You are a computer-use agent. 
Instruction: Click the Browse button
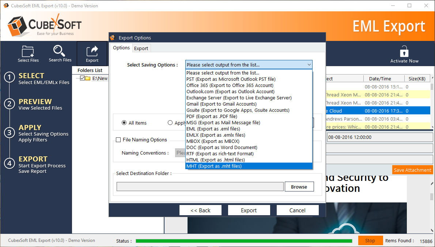(299, 187)
